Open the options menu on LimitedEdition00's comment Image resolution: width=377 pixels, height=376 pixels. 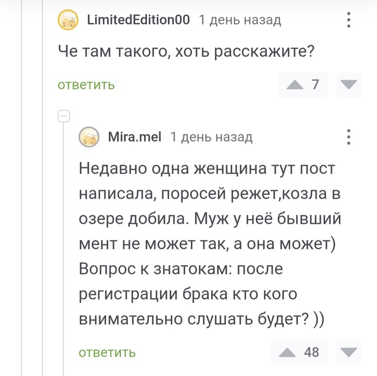349,20
